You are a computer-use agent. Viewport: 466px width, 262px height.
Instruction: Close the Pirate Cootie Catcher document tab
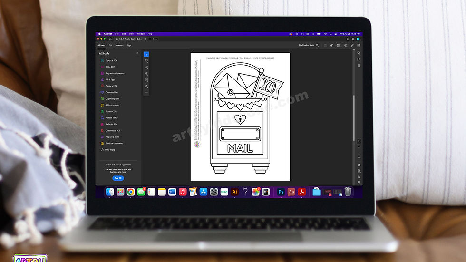click(x=145, y=39)
